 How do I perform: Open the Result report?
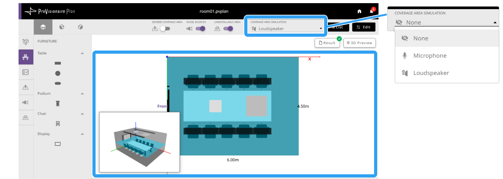pos(327,43)
